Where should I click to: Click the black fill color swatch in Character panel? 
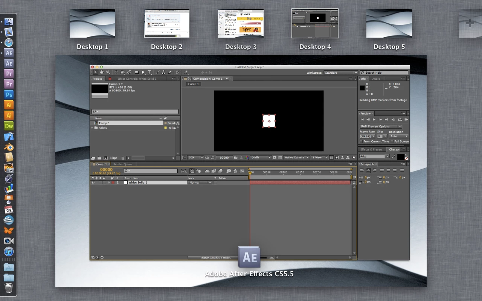click(401, 157)
